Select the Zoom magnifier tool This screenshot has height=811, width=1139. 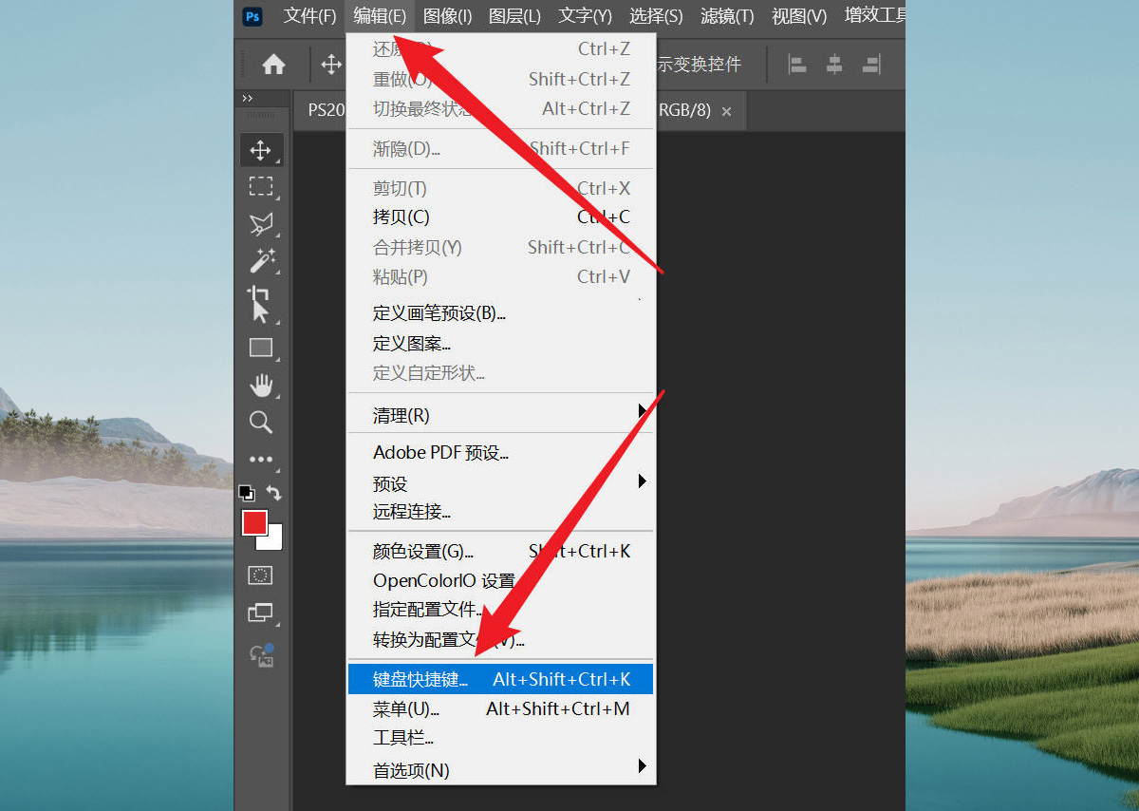click(261, 423)
